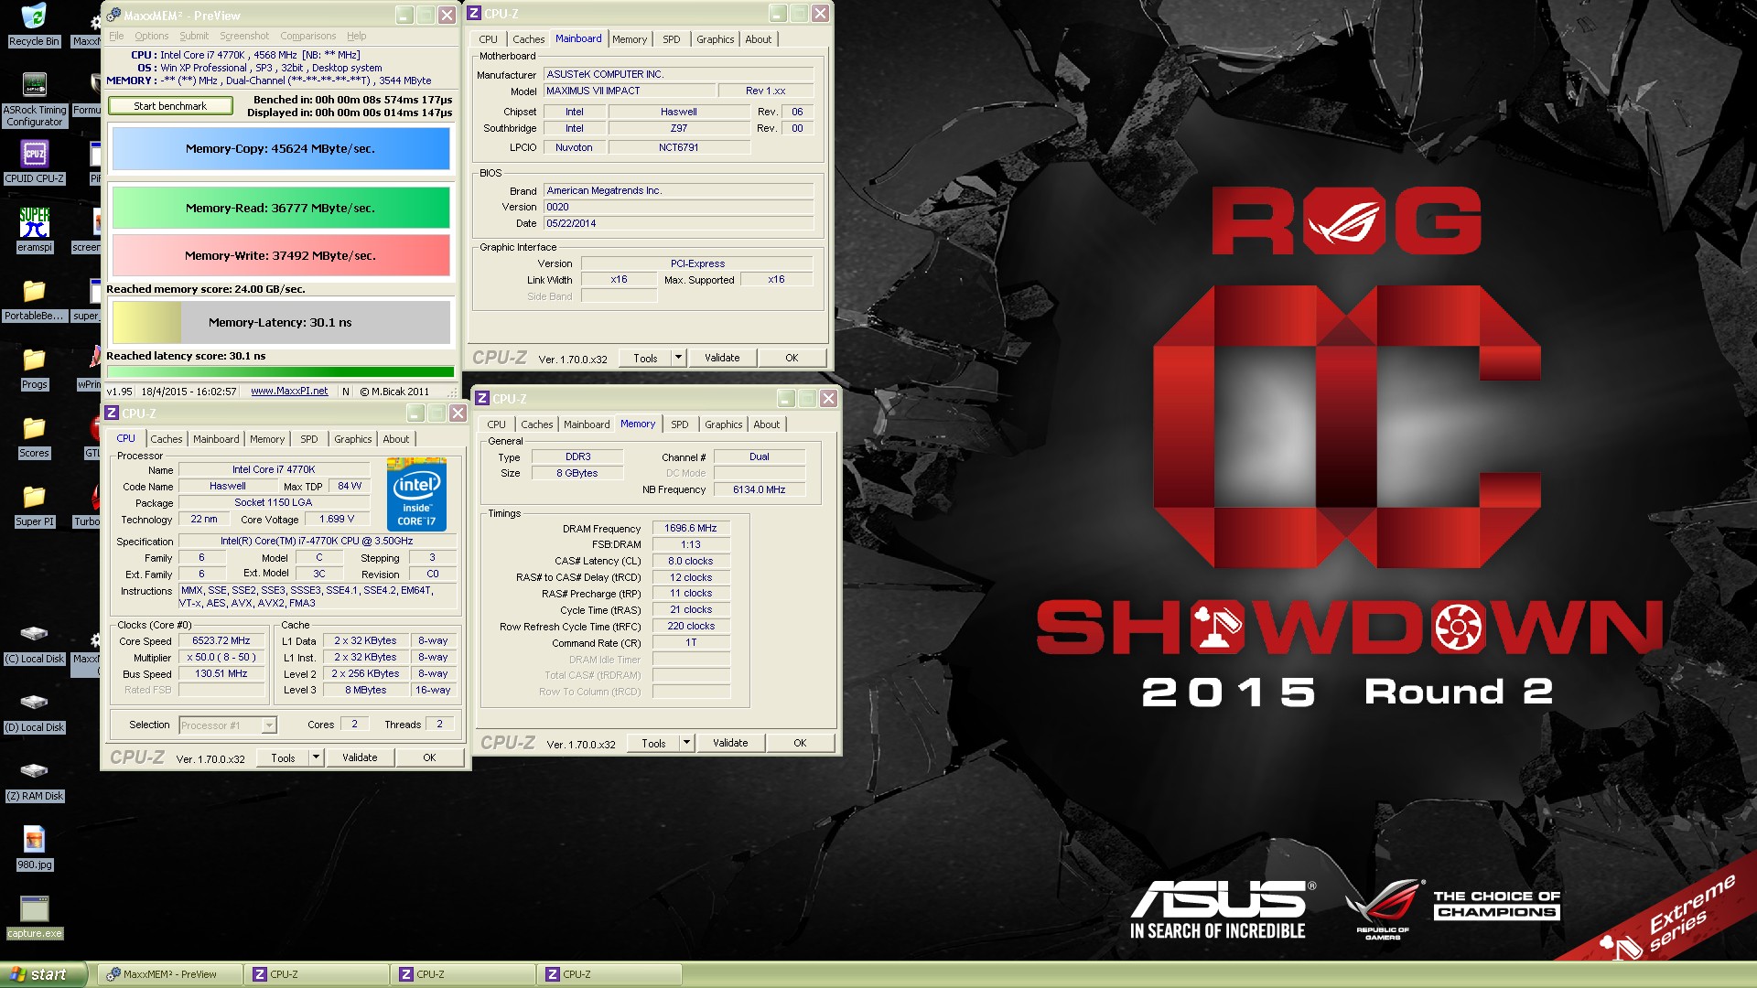Open the Processor #1 selection dropdown
The width and height of the screenshot is (1757, 988).
(228, 725)
